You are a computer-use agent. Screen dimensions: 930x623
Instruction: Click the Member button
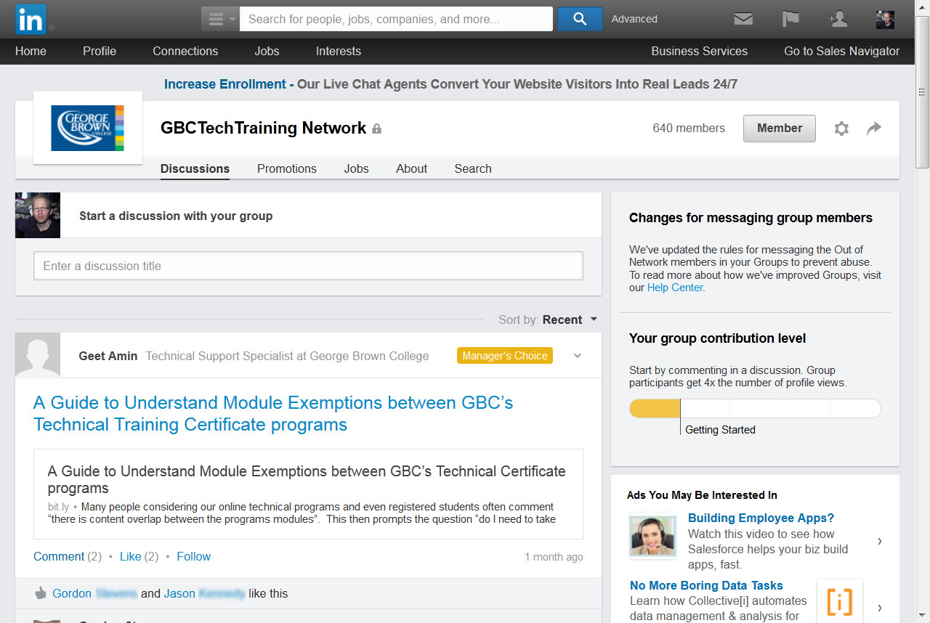(x=780, y=129)
